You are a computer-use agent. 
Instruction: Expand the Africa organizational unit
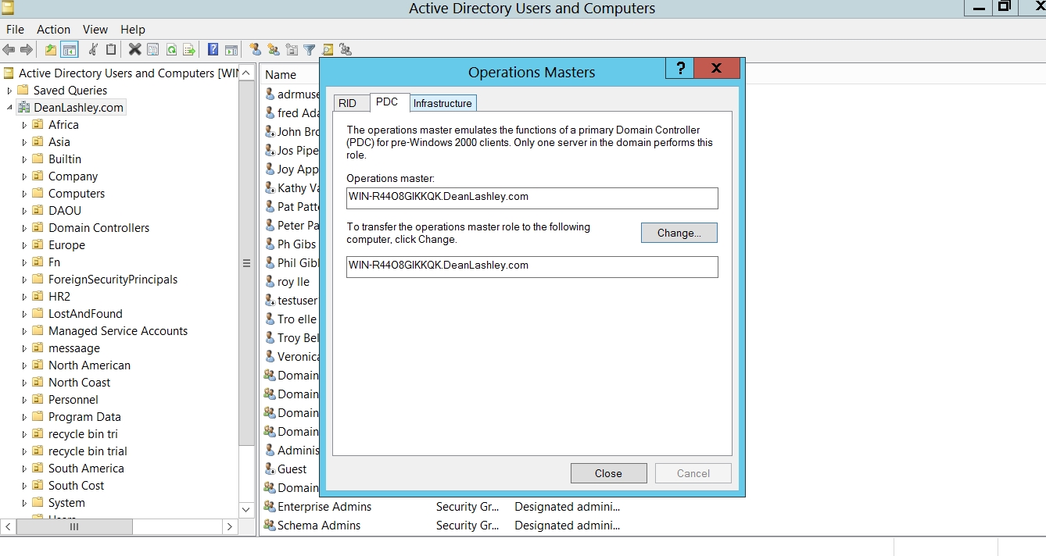tap(24, 125)
